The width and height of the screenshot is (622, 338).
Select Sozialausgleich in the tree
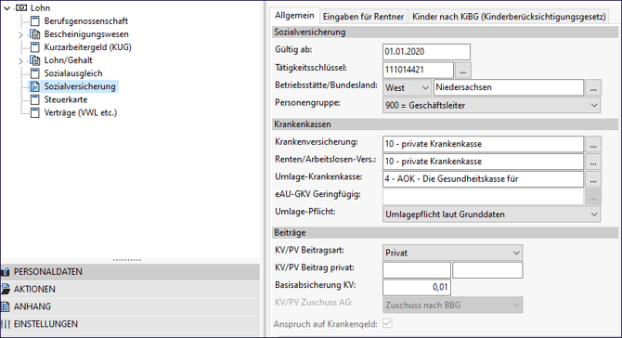73,73
